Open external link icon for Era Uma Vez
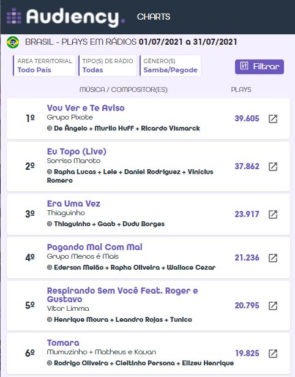This screenshot has height=377, width=295. (x=273, y=215)
